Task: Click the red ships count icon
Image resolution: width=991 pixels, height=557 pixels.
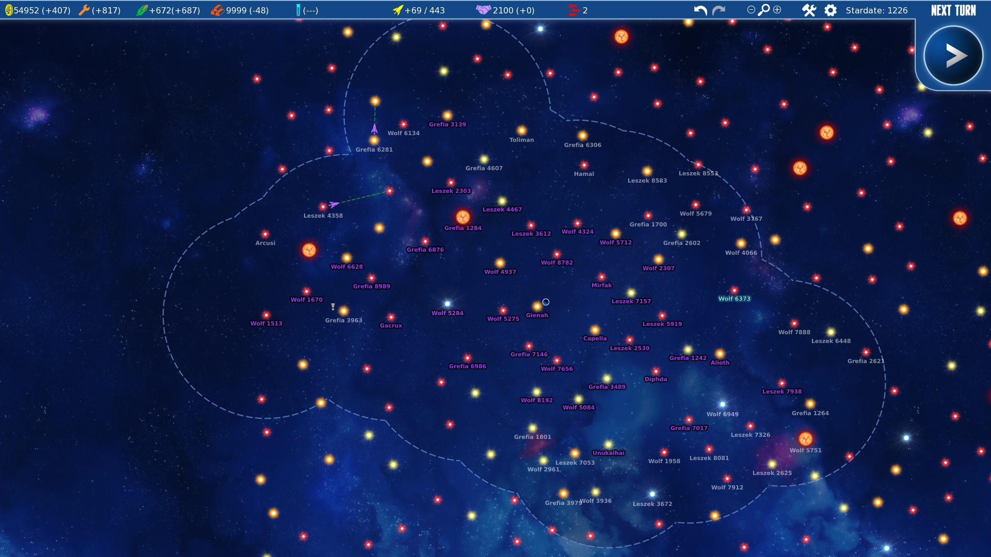Action: 573,10
